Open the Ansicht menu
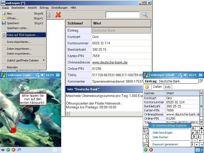 32,8
